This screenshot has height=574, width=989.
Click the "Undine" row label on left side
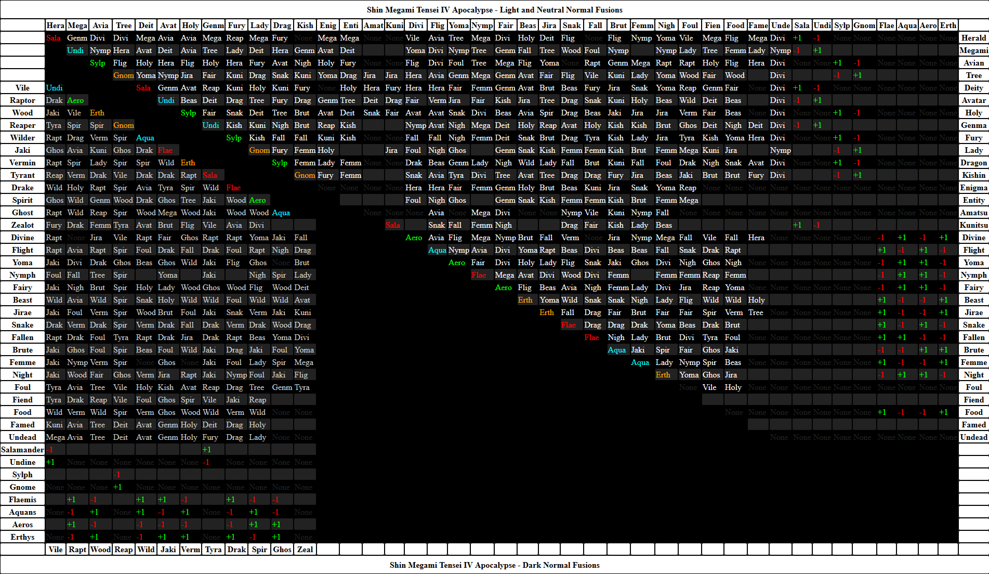click(22, 462)
